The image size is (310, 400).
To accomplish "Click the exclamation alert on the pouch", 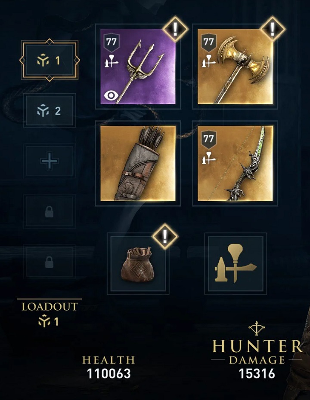I will coord(165,236).
